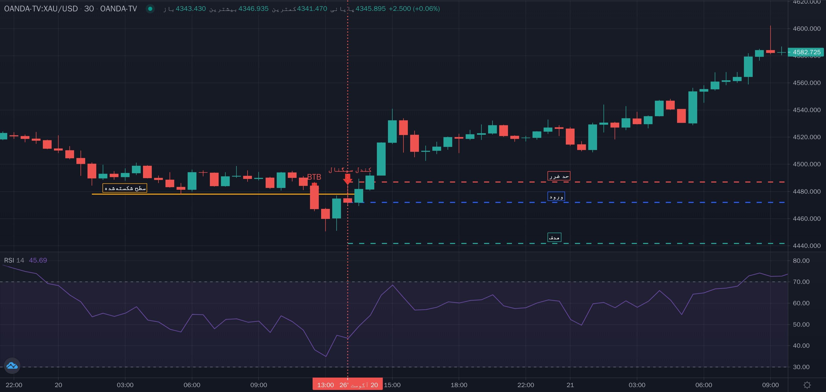Select the blue ورود entry label
The width and height of the screenshot is (826, 392).
click(556, 196)
